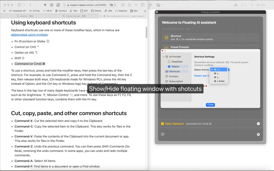This screenshot has width=274, height=171.
Task: Open Redmine bookmark
Action: [x=121, y=11]
